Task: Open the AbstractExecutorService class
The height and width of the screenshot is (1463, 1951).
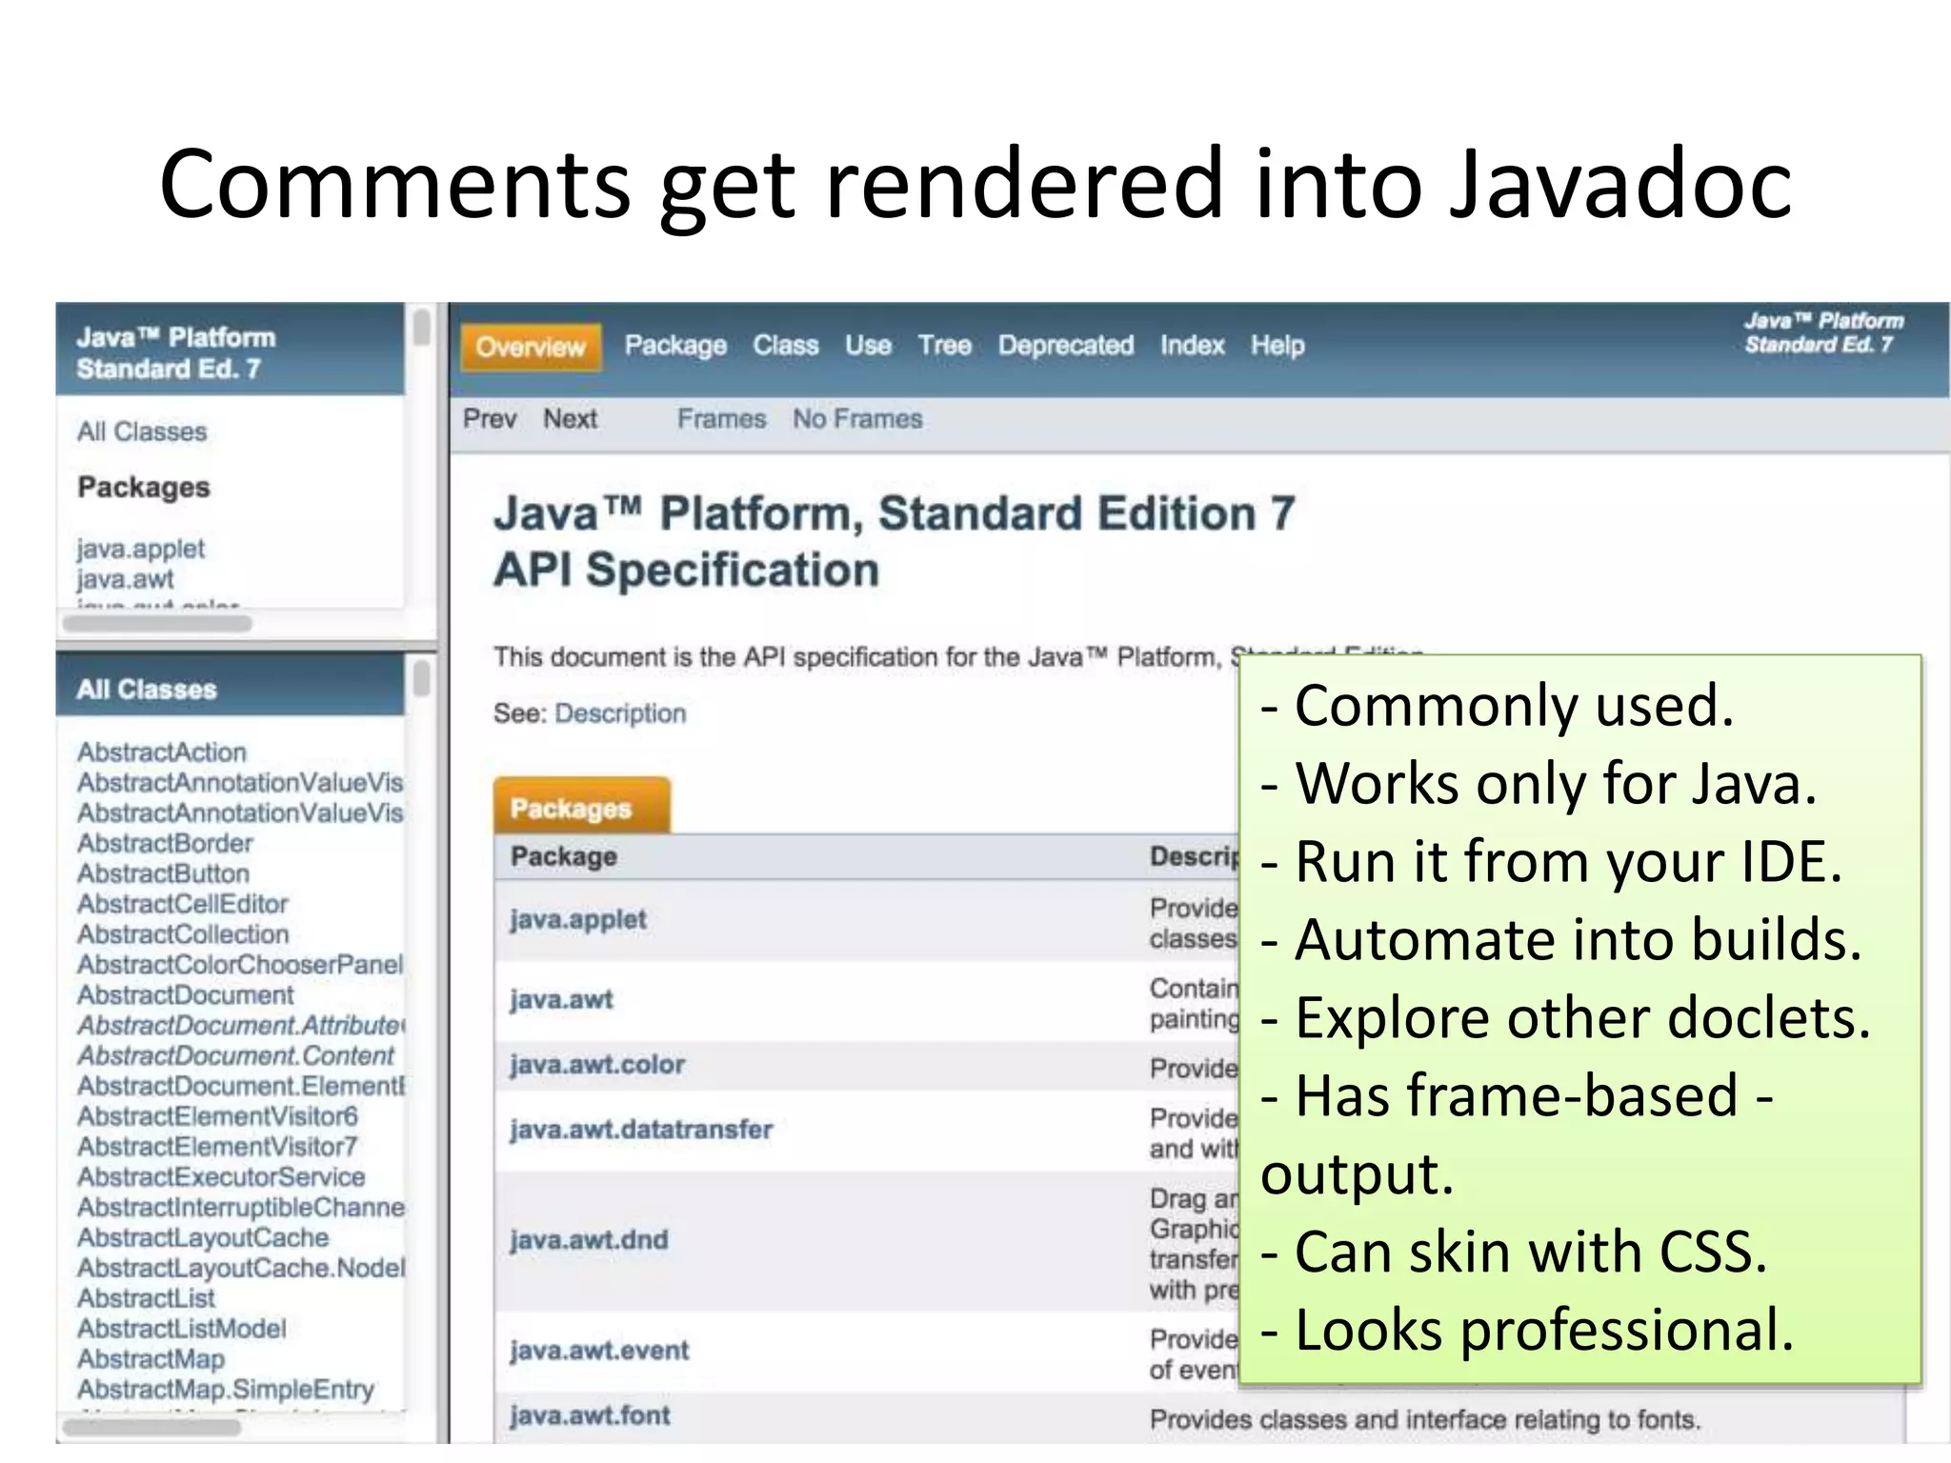Action: (x=221, y=1177)
